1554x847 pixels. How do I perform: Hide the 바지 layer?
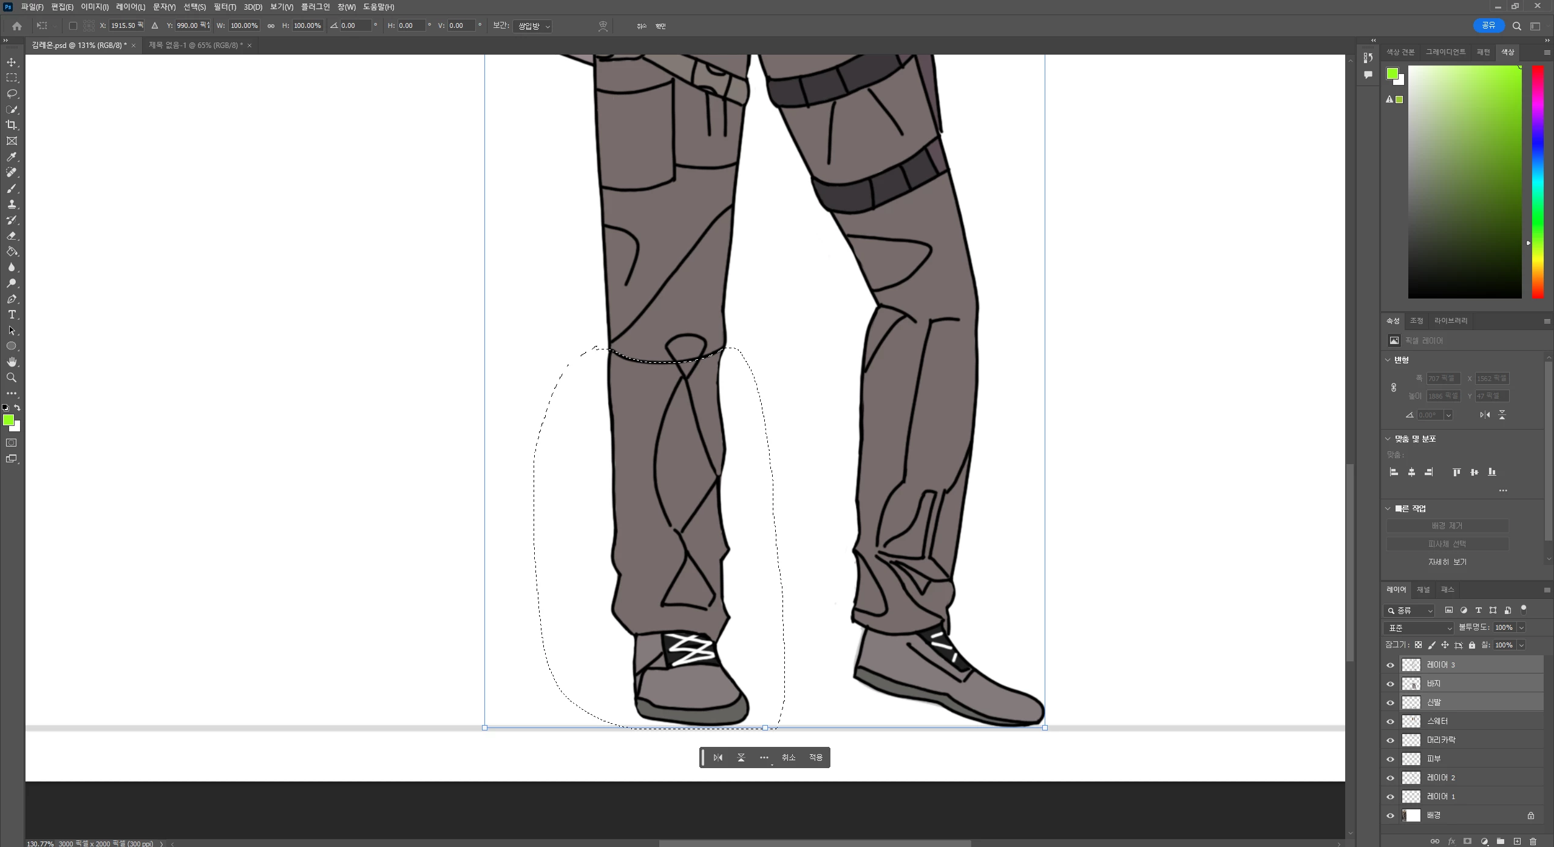click(x=1390, y=684)
